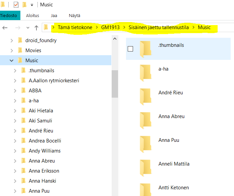Click Anna Puu folder icon in file list
The height and width of the screenshot is (196, 234).
click(x=146, y=144)
